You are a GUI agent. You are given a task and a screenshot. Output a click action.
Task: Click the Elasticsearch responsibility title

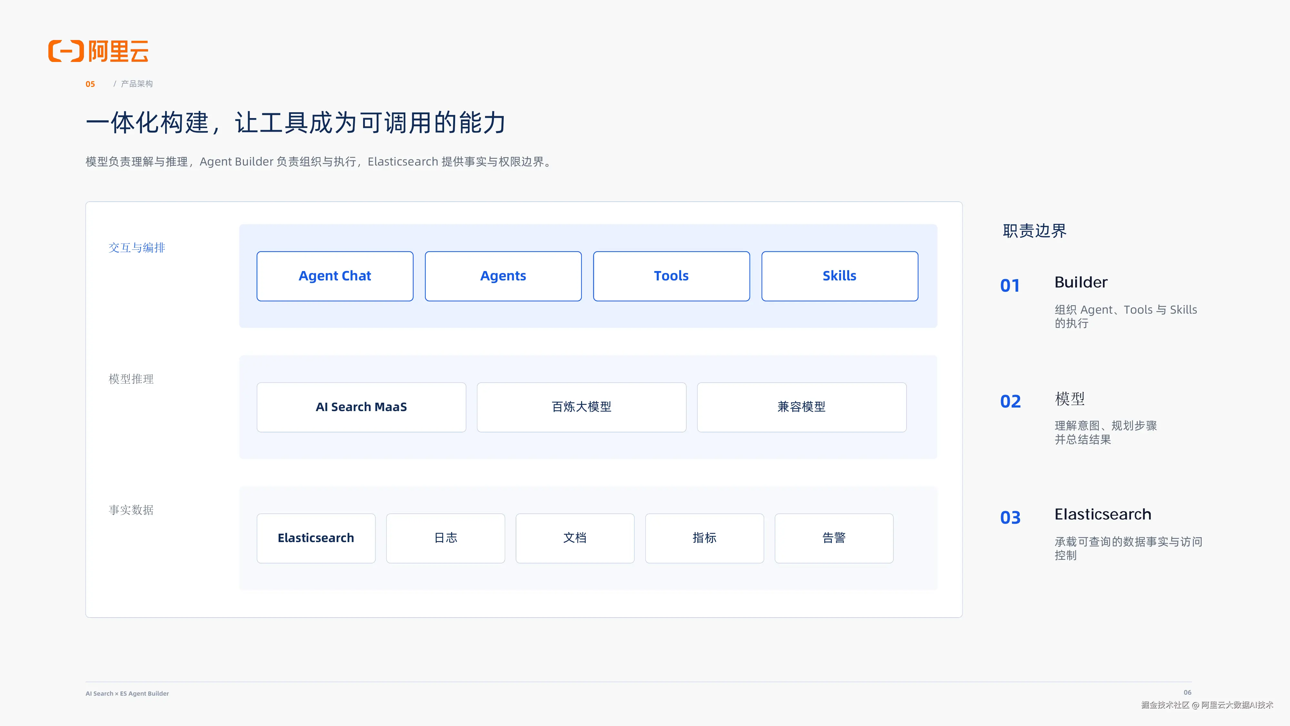point(1103,515)
